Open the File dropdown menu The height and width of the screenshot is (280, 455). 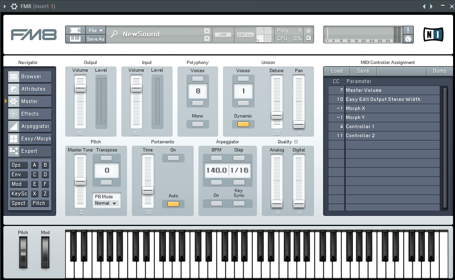(96, 31)
